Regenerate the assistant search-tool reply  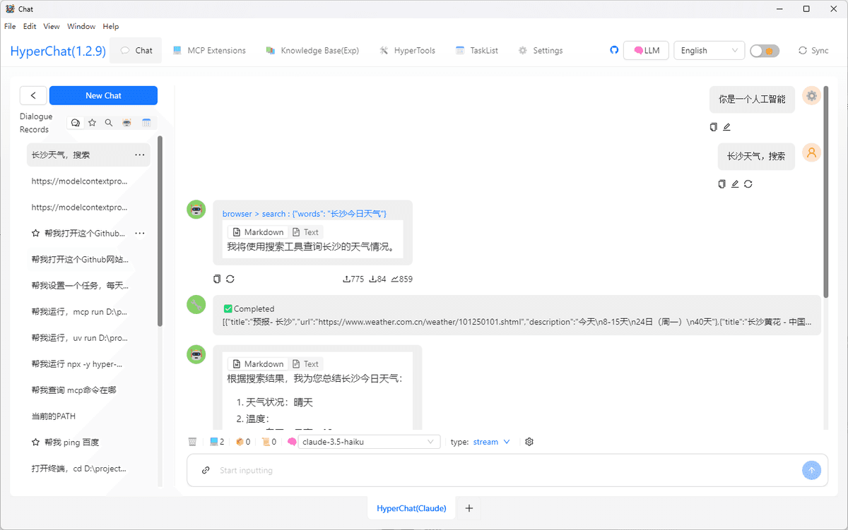click(230, 279)
